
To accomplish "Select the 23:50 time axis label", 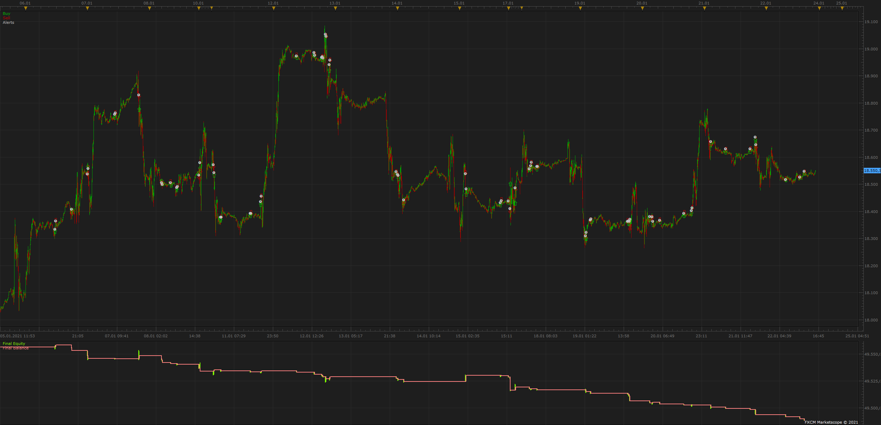I will (273, 336).
